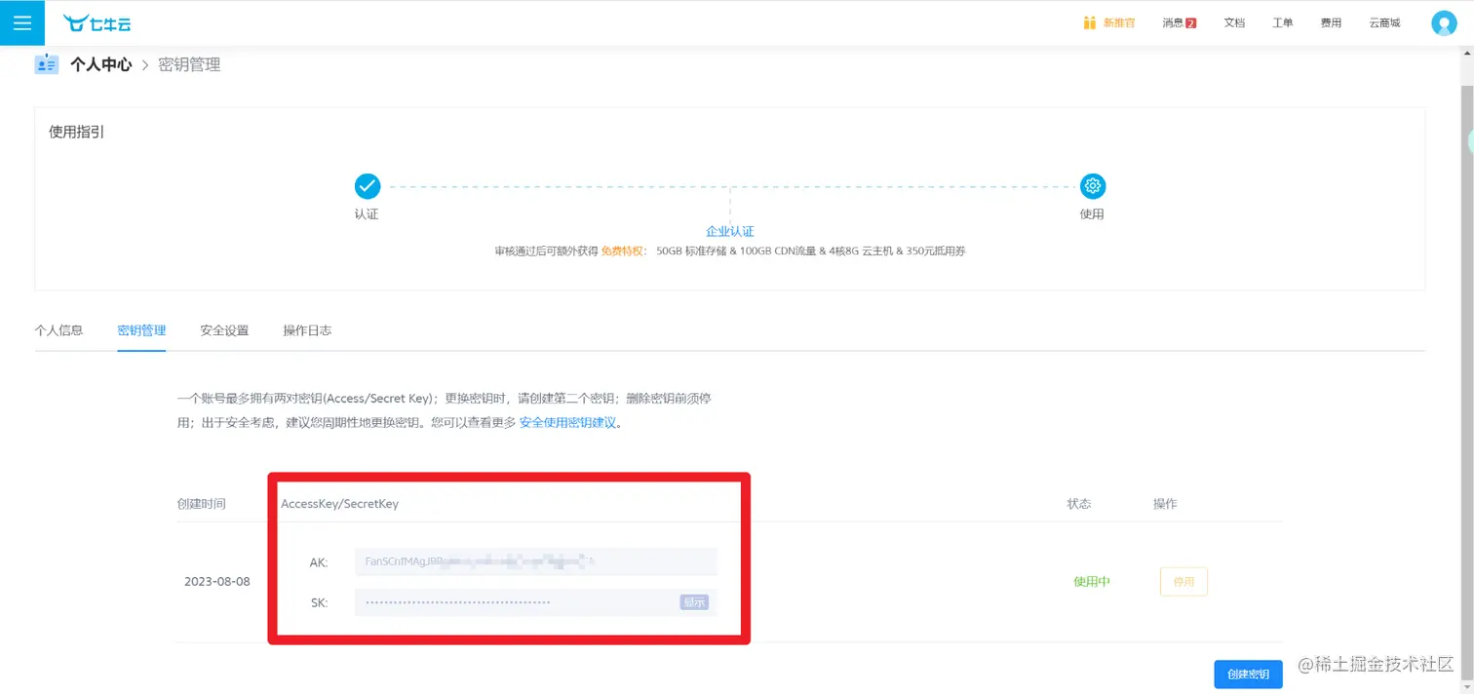The width and height of the screenshot is (1474, 694).
Task: Click the 使用 gear step icon
Action: [1093, 185]
